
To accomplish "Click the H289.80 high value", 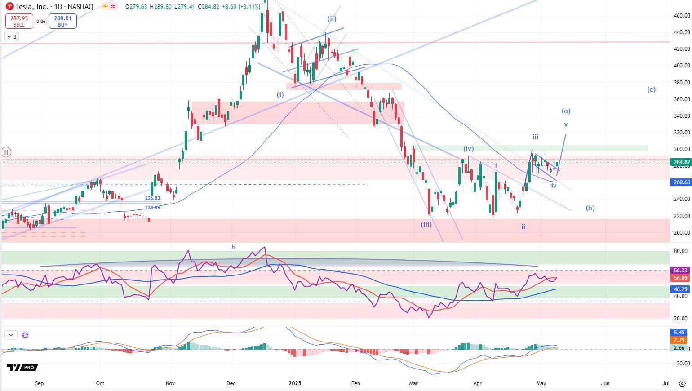I will [160, 7].
